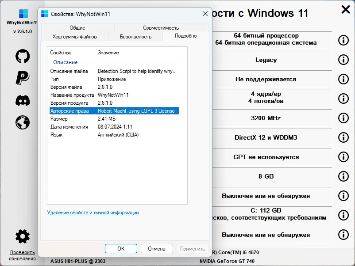Open the GitHub icon in WhyNotWin11 sidebar
This screenshot has width=355, height=266.
click(x=23, y=56)
